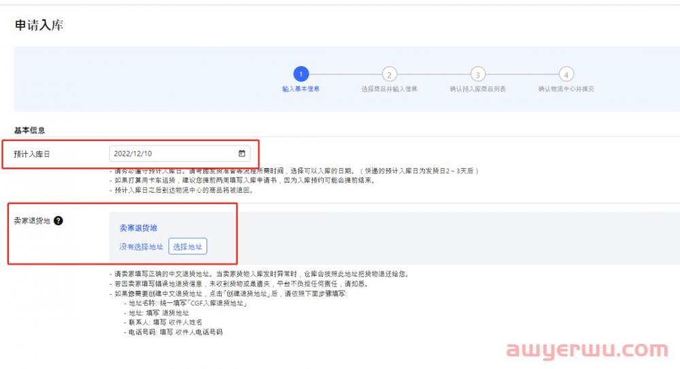680x369 pixels.
Task: Click the CGF入库退货地址 instruction line
Action: click(187, 302)
